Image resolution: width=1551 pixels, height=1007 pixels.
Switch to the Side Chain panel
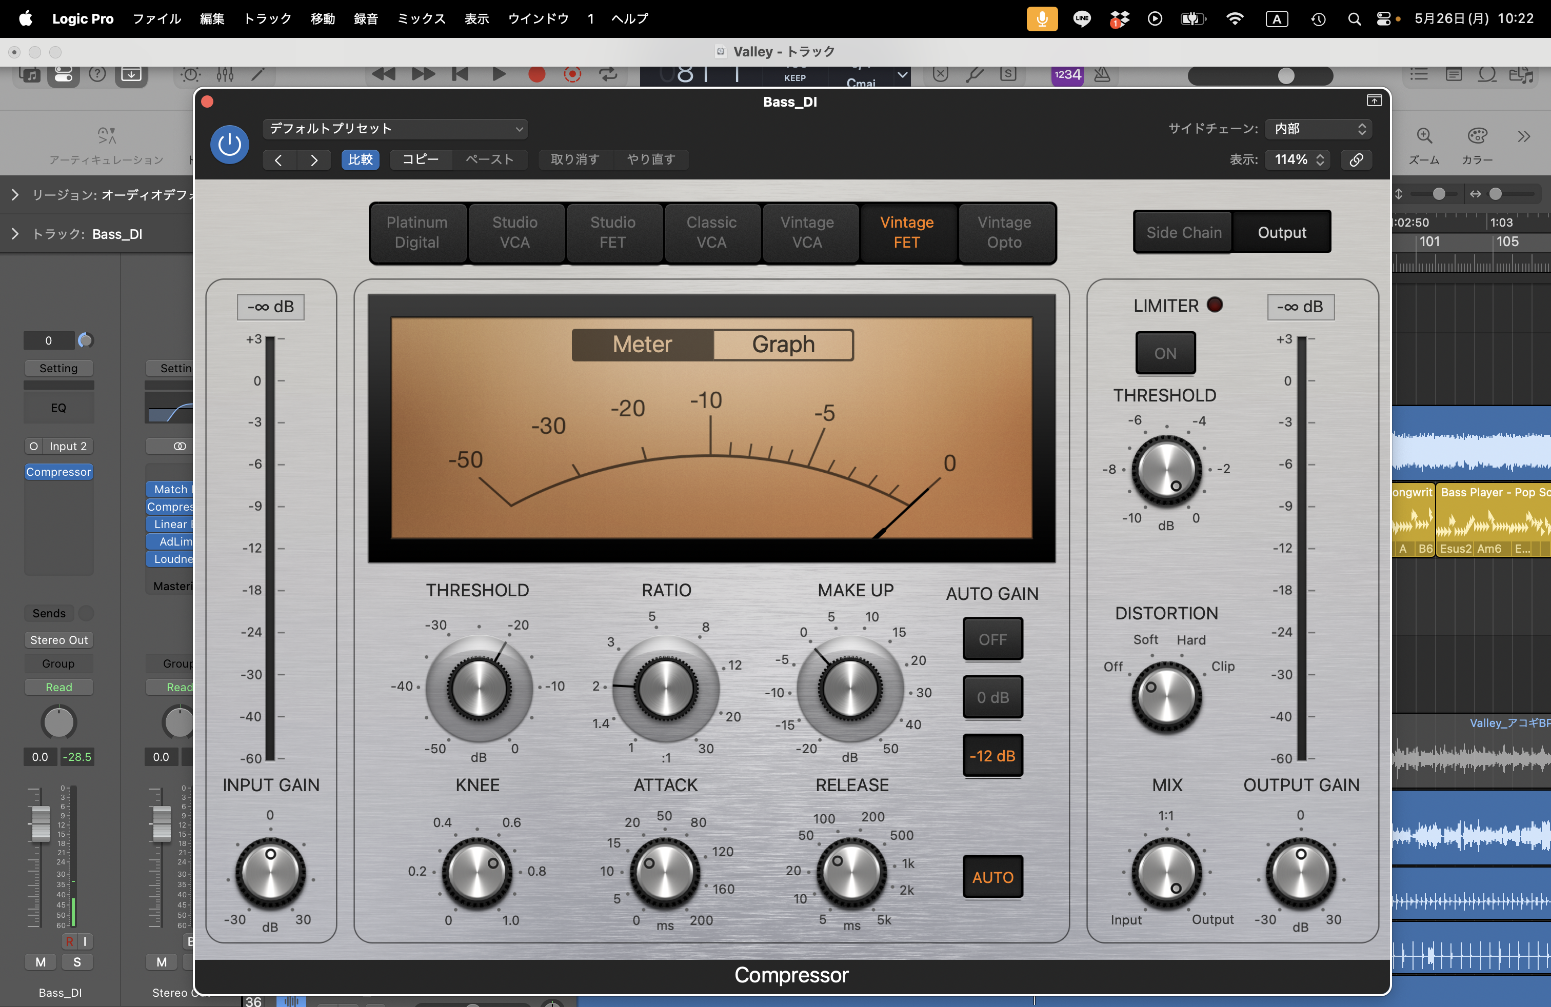1183,233
